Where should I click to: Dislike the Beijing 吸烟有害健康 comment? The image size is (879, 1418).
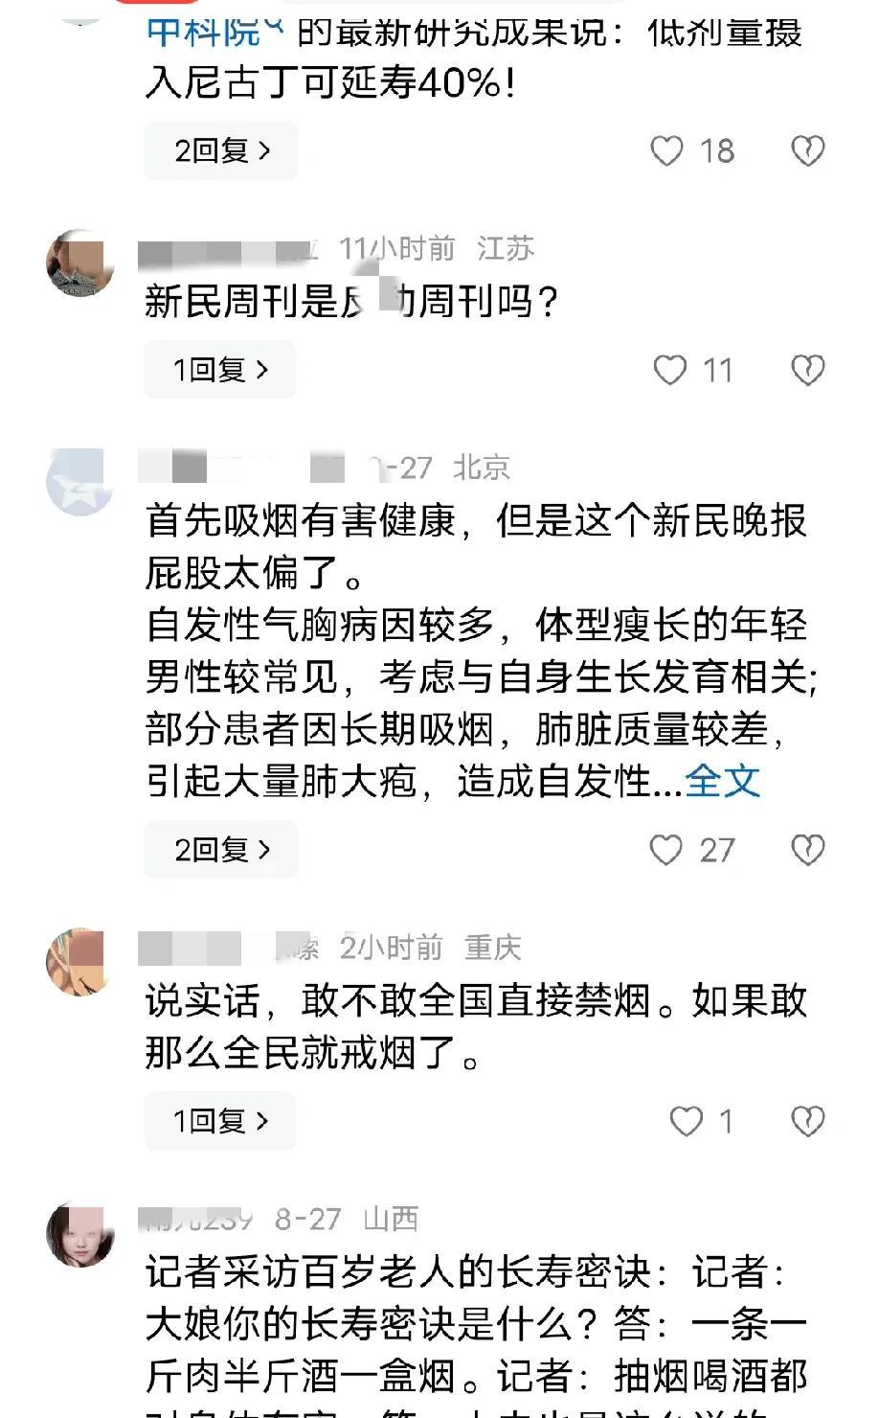[808, 850]
